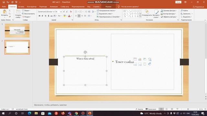
Task: Insert SmartArt icon in content placeholder
Action: 145,59
